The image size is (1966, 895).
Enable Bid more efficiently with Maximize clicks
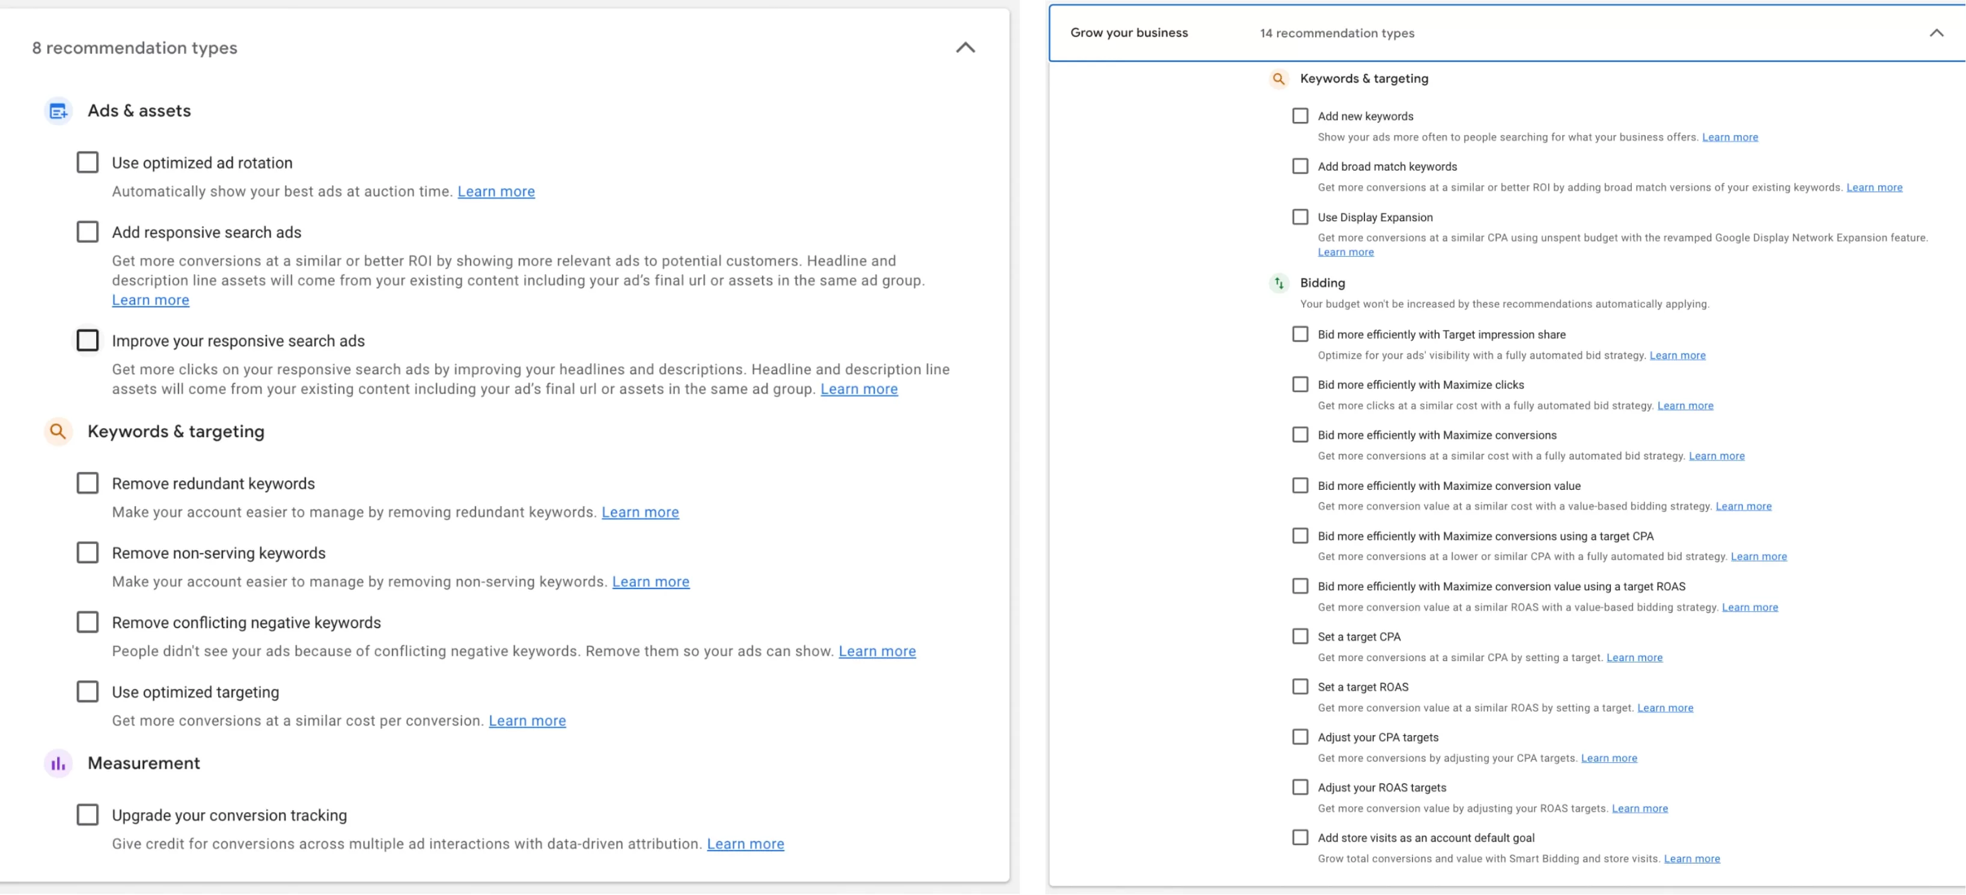[x=1299, y=385]
